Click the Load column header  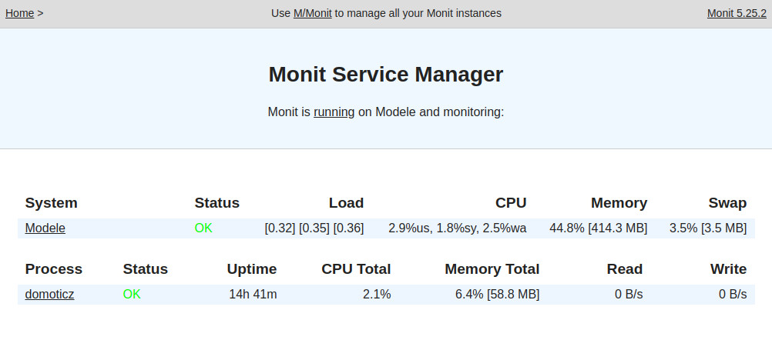346,203
